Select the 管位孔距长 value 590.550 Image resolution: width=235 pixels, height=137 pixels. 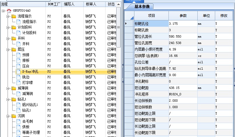(183, 36)
